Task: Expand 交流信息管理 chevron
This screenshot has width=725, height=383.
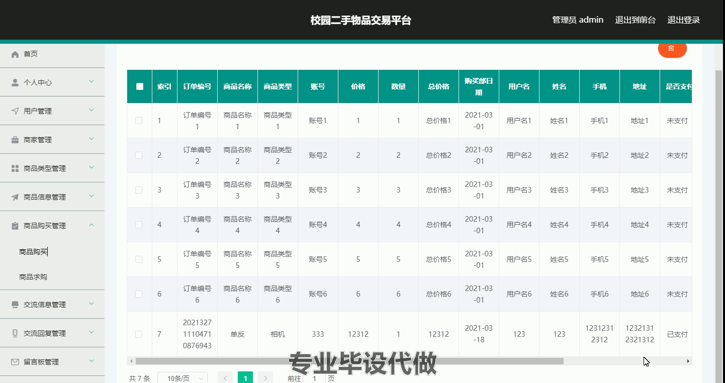Action: point(92,304)
